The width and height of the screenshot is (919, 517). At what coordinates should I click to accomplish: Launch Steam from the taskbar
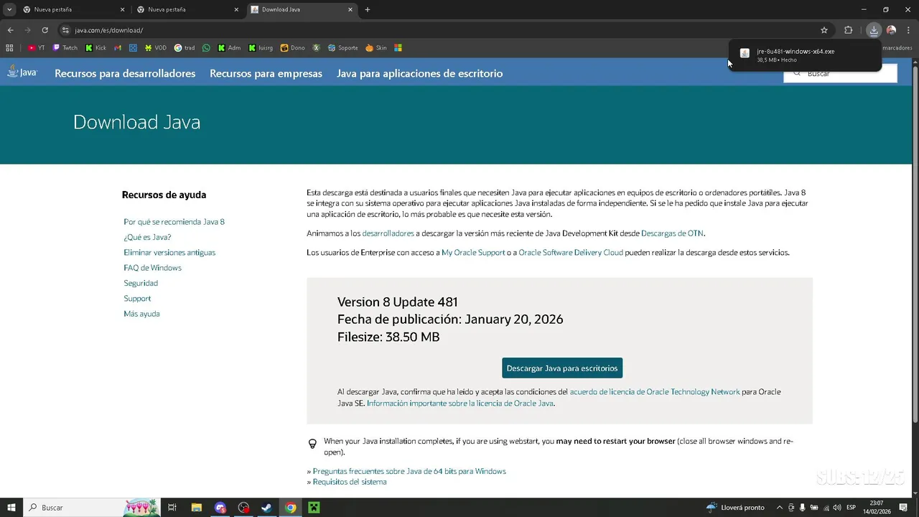(x=266, y=508)
